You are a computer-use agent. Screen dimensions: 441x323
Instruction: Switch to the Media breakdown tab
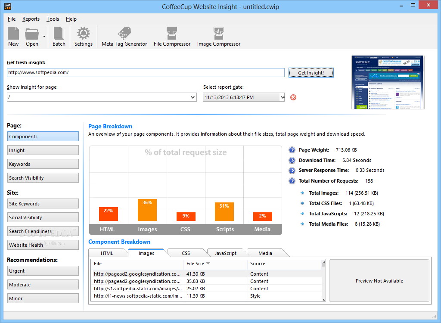[265, 253]
